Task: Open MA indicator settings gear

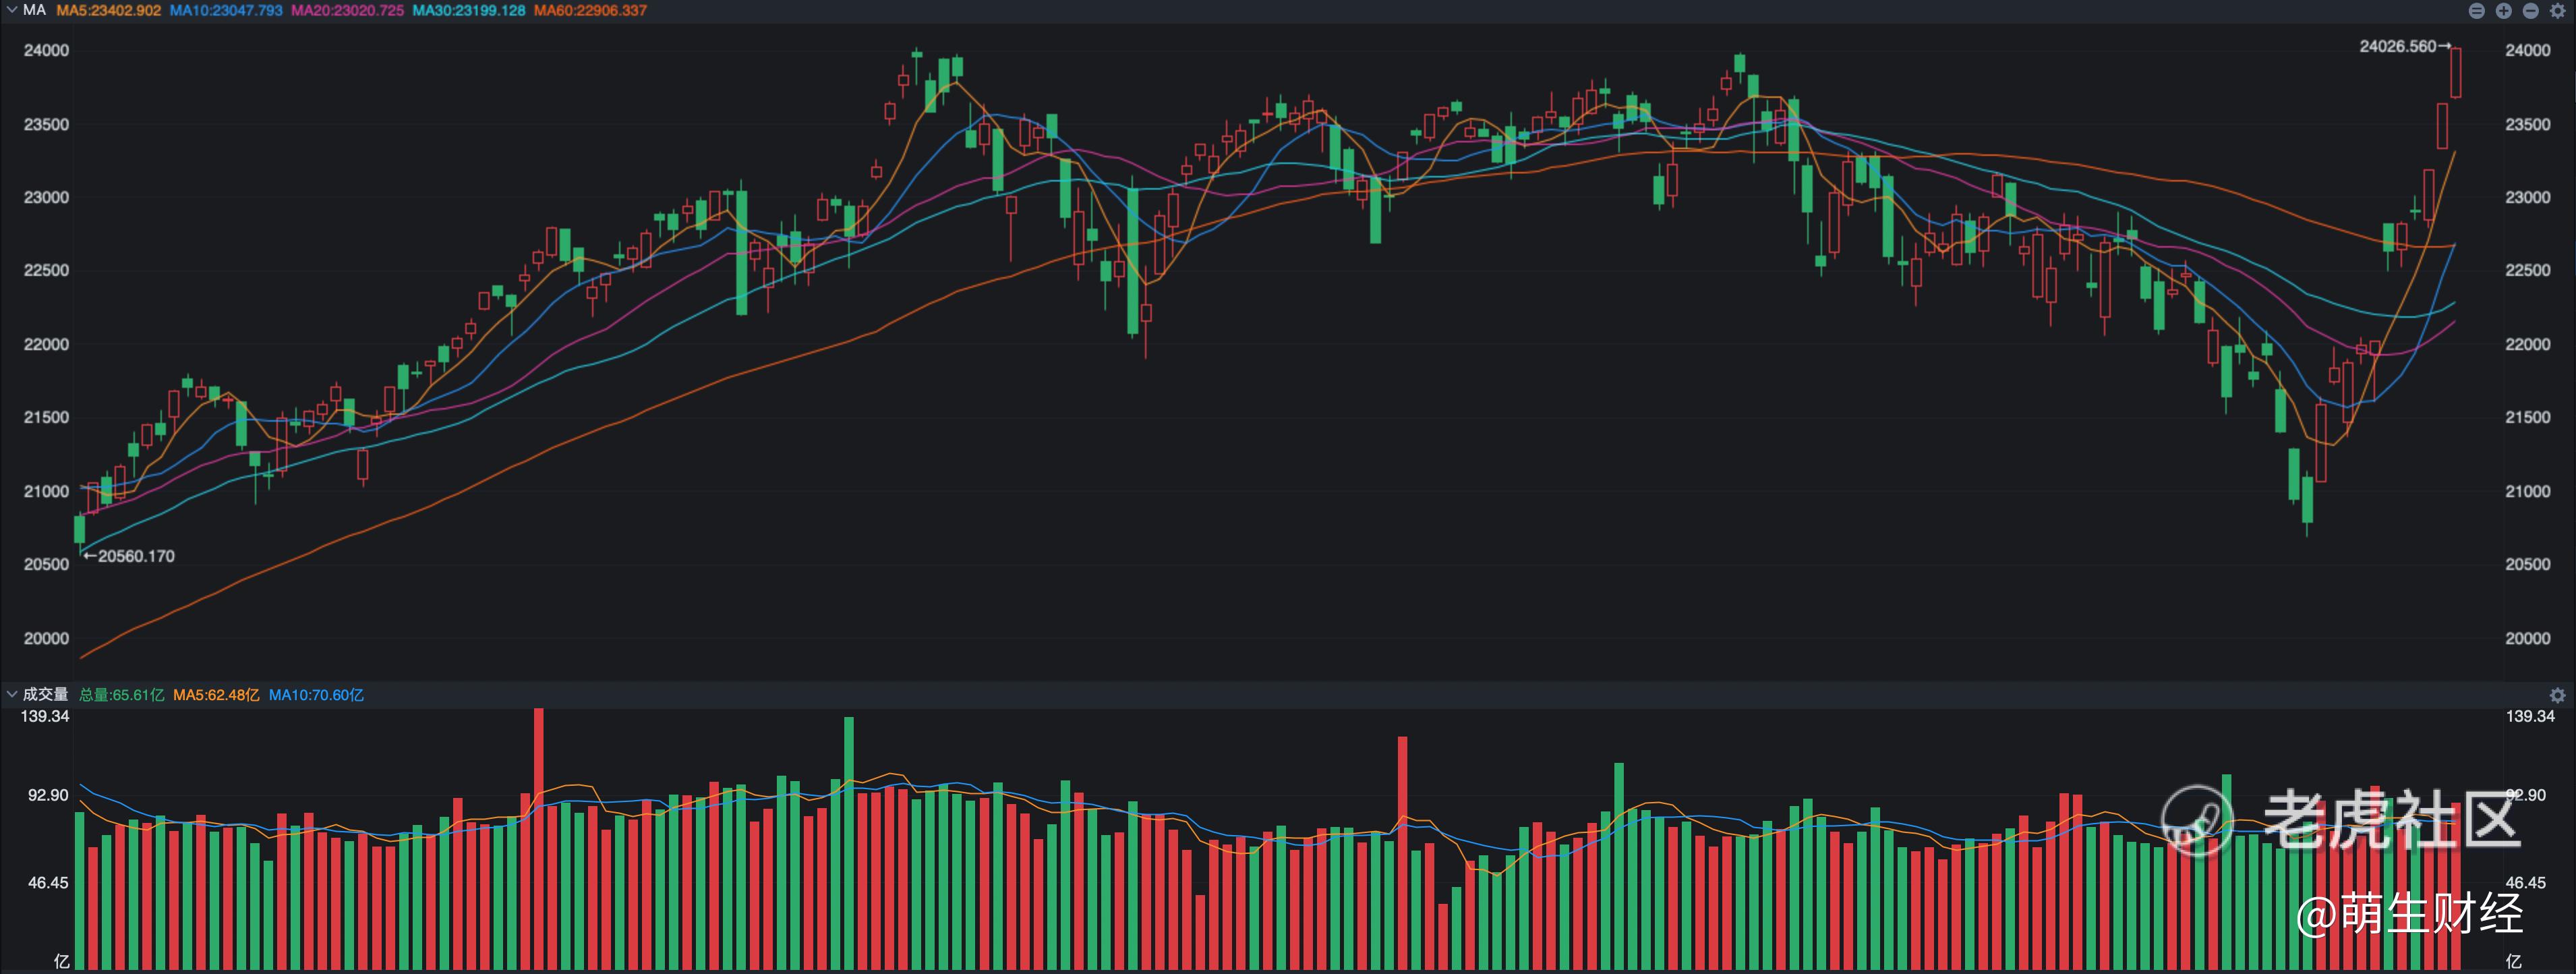Action: coord(2557,11)
